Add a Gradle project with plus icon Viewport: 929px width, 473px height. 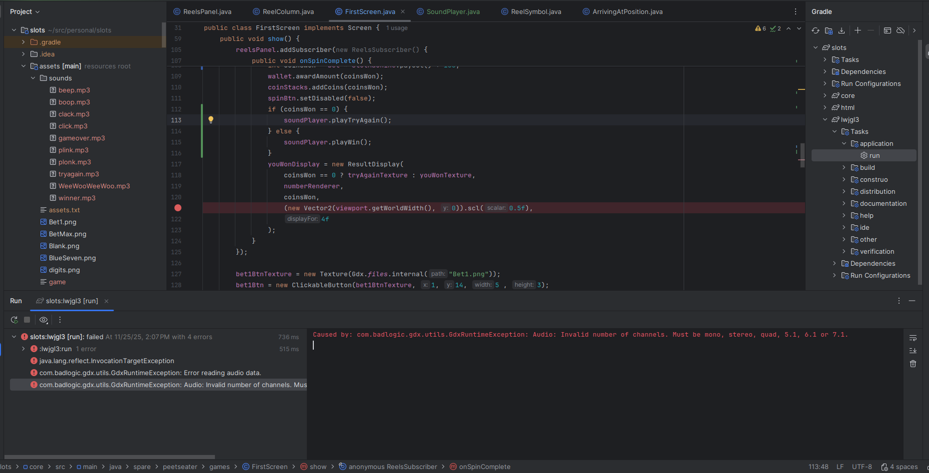coord(858,30)
